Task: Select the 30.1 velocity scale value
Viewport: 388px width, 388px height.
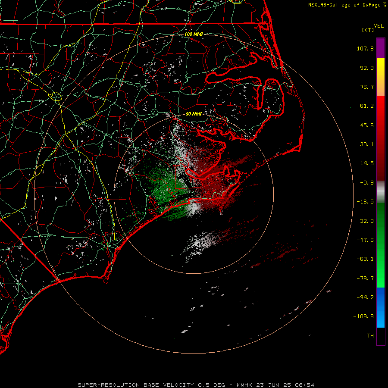Action: pyautogui.click(x=367, y=144)
